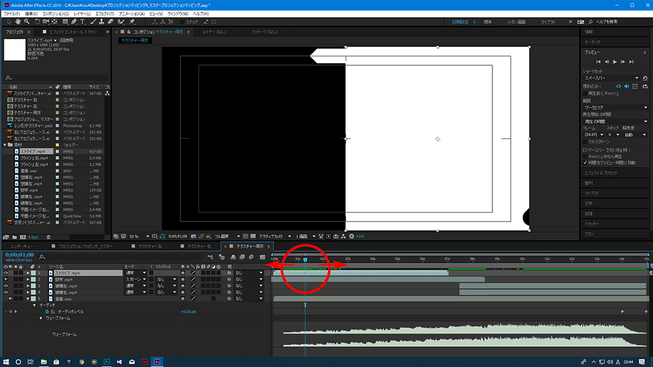Image resolution: width=653 pixels, height=367 pixels.
Task: Open Photoshop from the Windows taskbar
Action: [106, 360]
